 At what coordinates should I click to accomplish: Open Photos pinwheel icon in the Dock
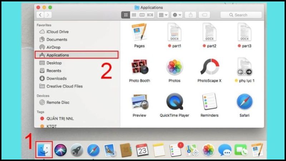tap(208, 150)
